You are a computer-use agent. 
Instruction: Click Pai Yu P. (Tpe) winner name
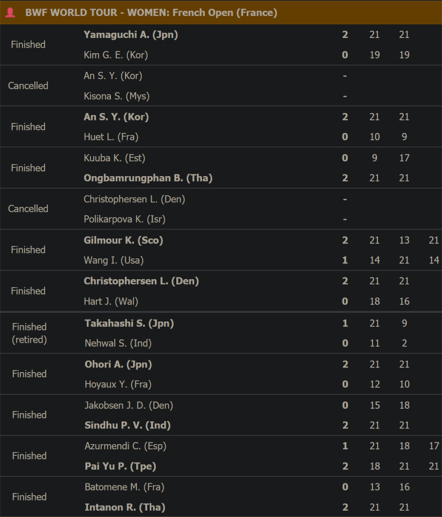pyautogui.click(x=120, y=466)
